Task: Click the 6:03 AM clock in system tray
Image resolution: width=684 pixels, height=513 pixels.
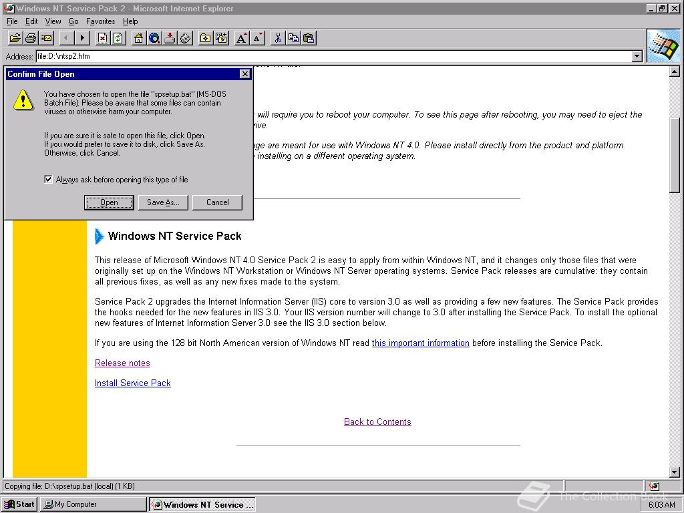Action: [x=661, y=505]
